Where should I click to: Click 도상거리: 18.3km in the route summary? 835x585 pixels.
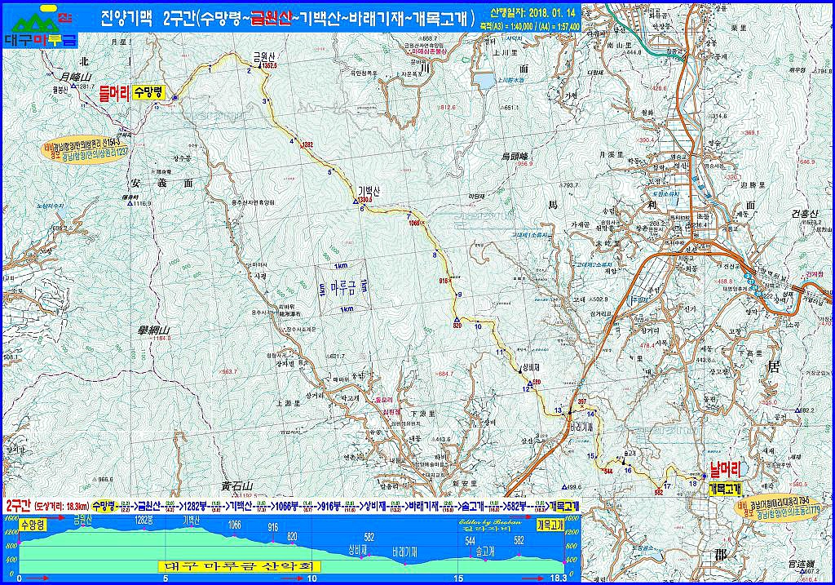tap(62, 506)
